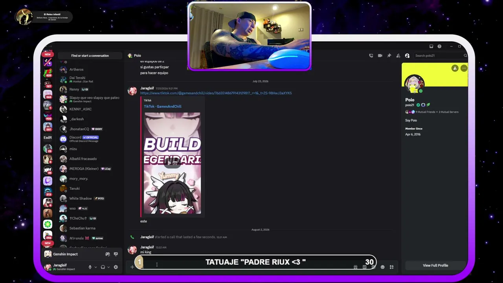Viewport: 503px width, 283px height.
Task: Open the DM with mory_mory.
Action: coord(90,178)
